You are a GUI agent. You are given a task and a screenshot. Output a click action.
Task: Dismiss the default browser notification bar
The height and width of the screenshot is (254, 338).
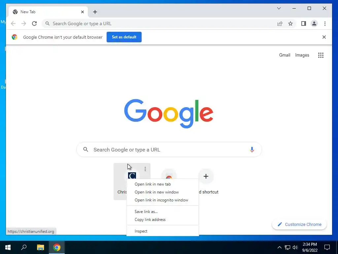click(324, 37)
